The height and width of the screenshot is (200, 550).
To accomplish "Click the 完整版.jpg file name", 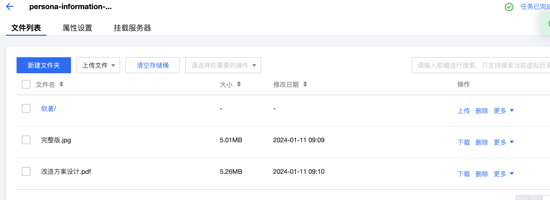I will pos(56,140).
